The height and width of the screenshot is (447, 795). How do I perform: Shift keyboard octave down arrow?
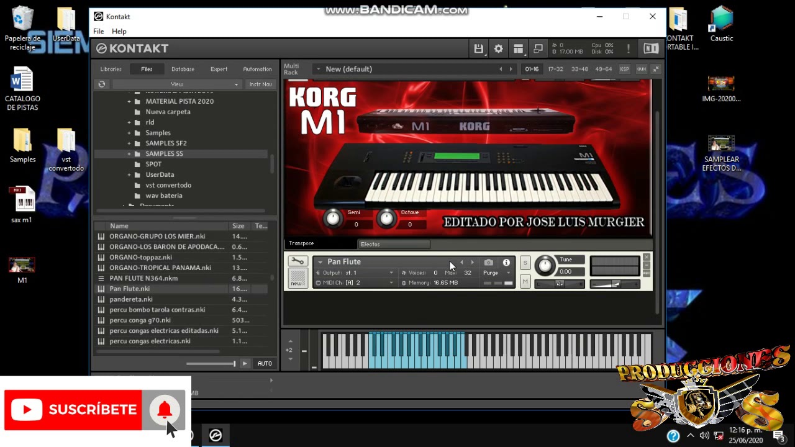tap(290, 359)
